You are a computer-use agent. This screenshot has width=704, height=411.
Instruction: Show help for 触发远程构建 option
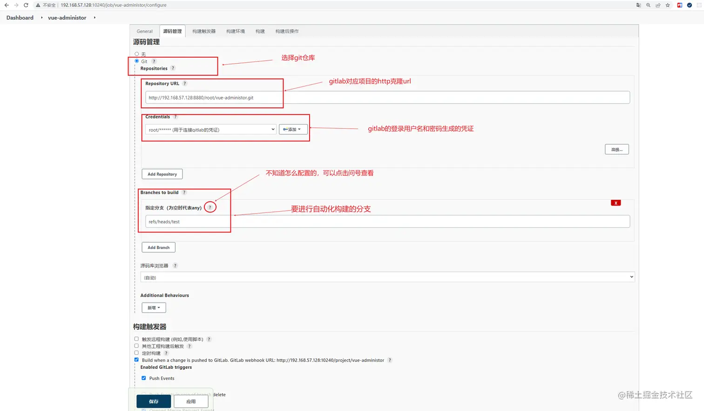209,339
